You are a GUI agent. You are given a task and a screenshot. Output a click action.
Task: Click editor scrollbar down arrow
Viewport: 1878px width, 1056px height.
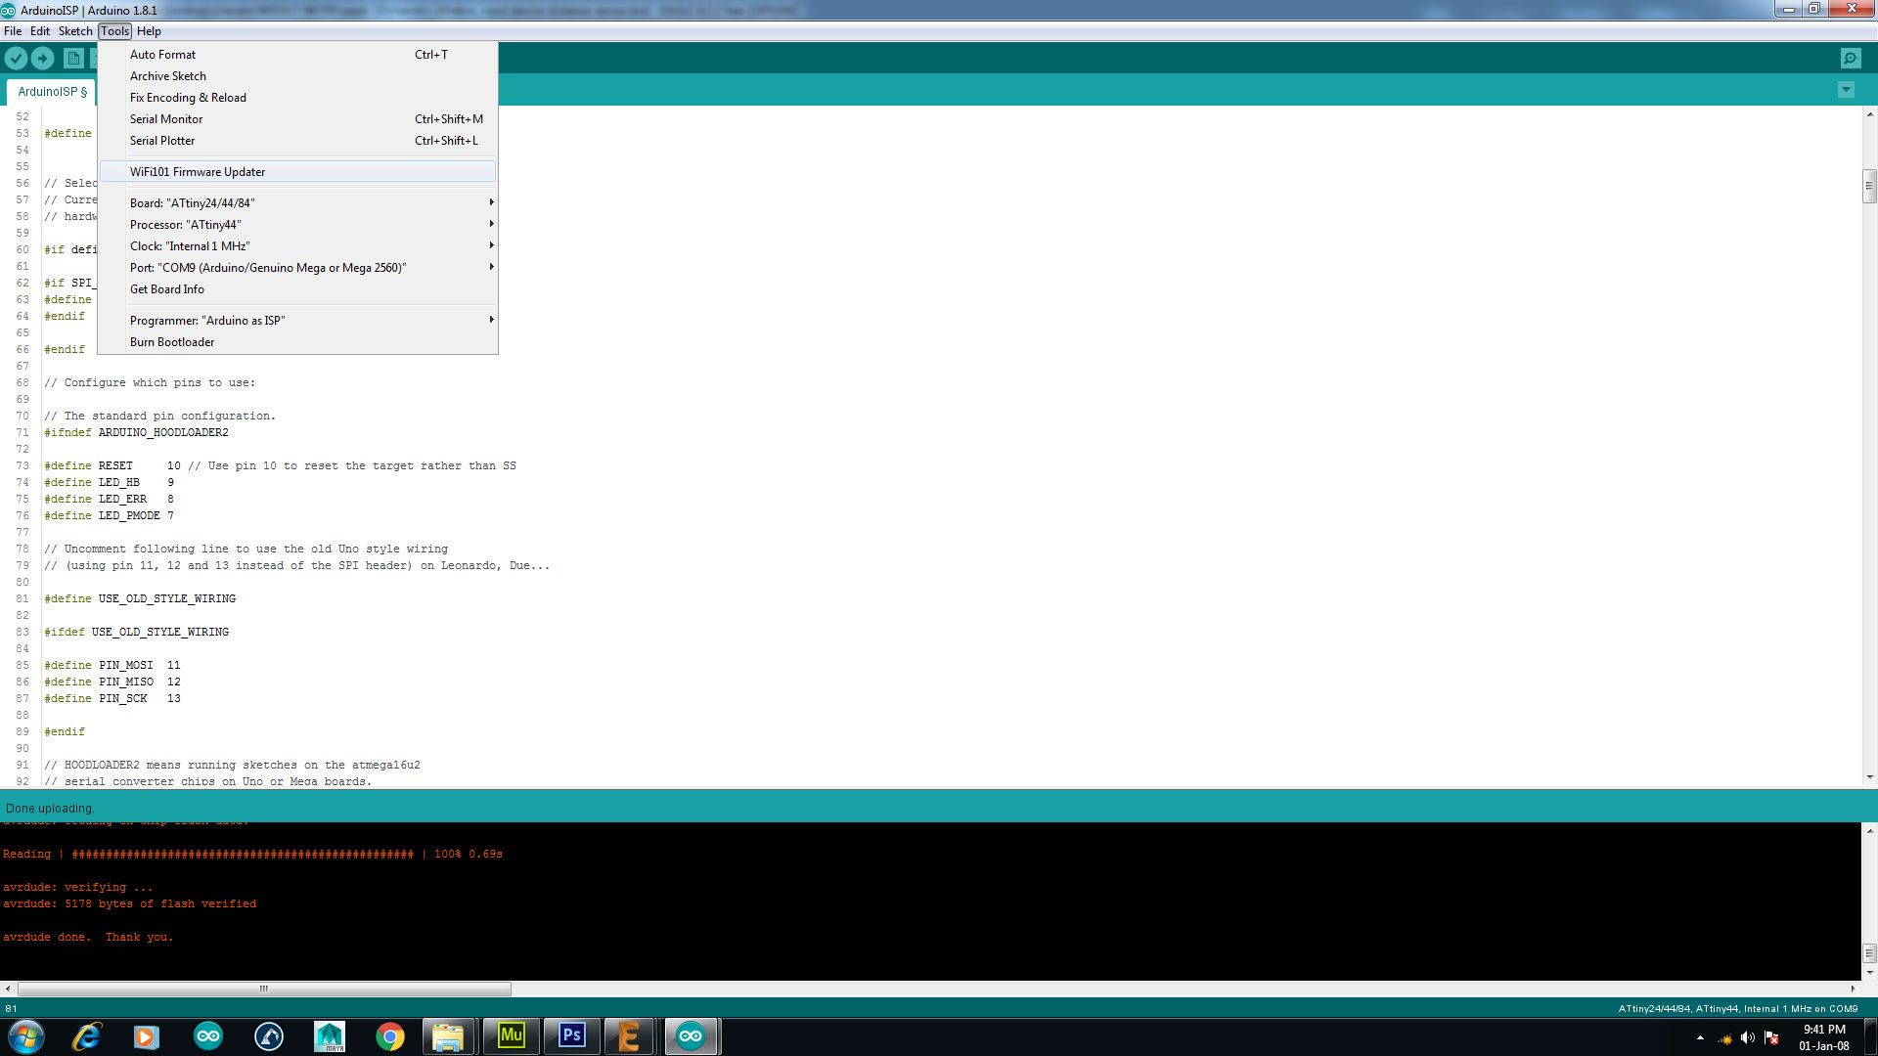[x=1869, y=777]
